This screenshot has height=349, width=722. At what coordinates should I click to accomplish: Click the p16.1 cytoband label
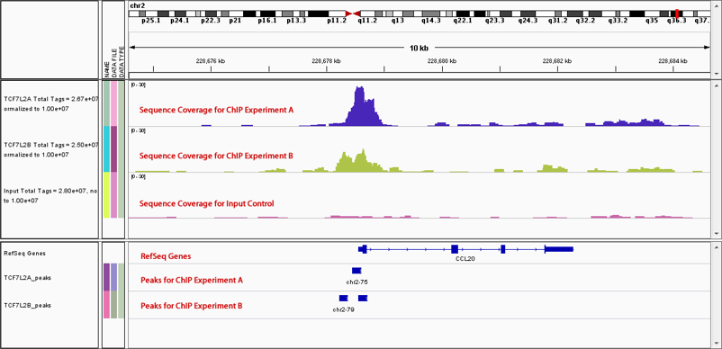pos(267,21)
